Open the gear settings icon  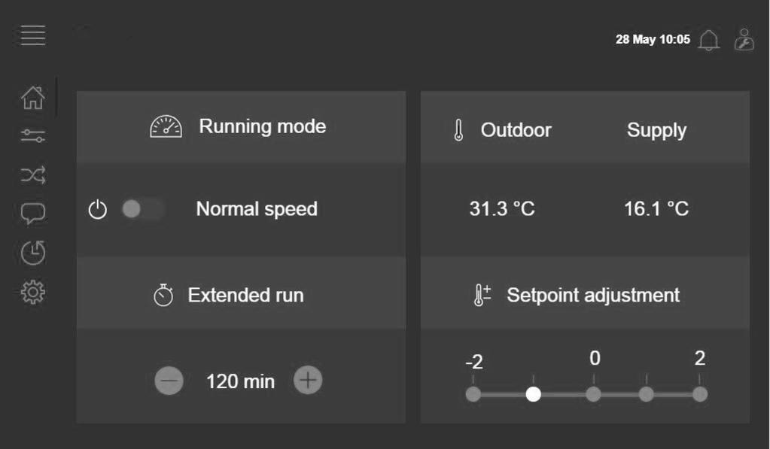coord(33,292)
